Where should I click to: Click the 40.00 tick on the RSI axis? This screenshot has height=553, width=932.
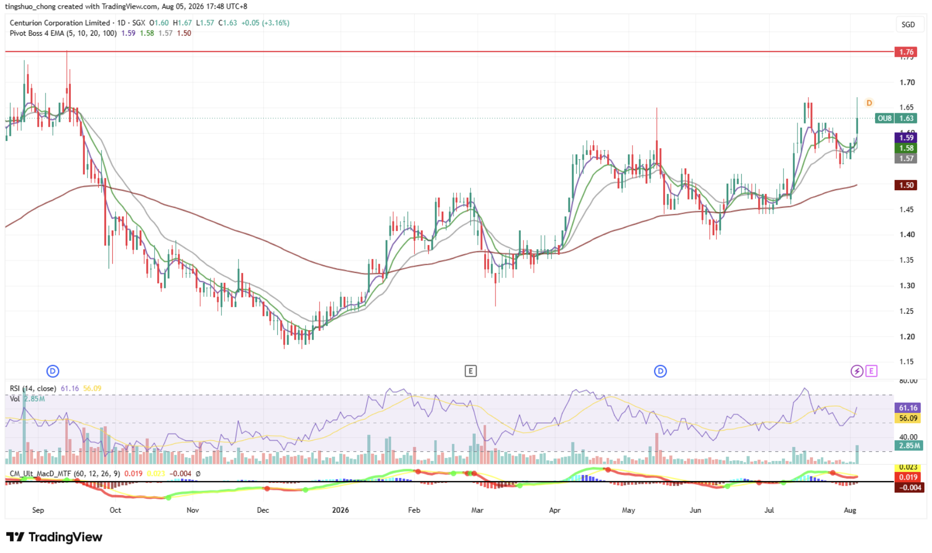pyautogui.click(x=908, y=437)
